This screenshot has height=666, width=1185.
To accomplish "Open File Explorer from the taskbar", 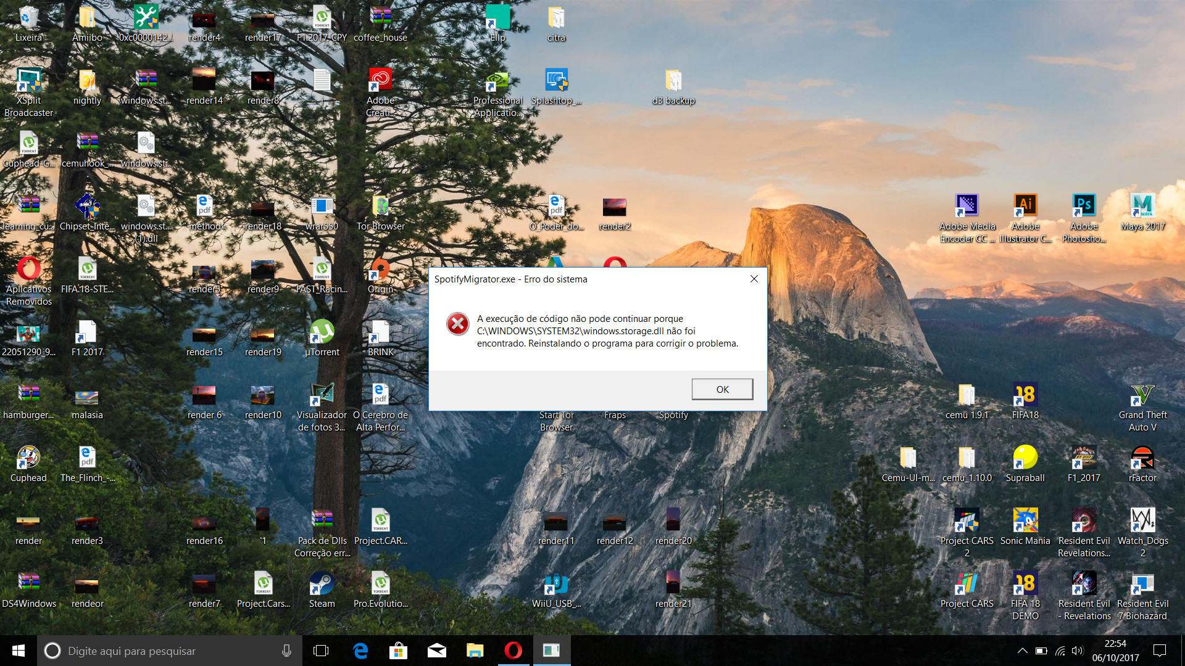I will click(x=475, y=651).
